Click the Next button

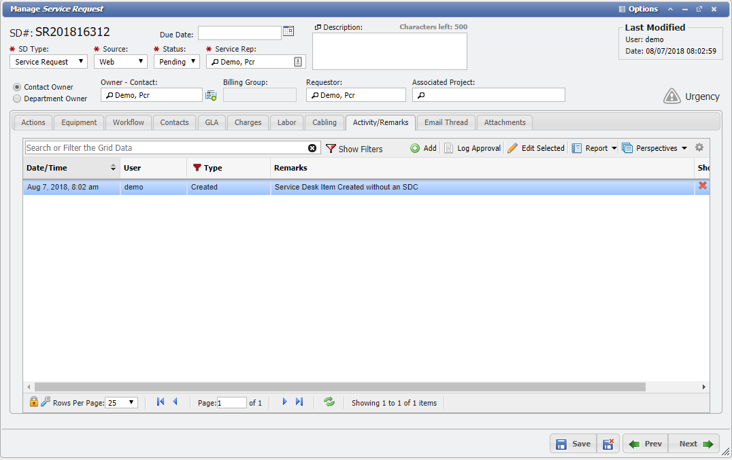coord(695,444)
